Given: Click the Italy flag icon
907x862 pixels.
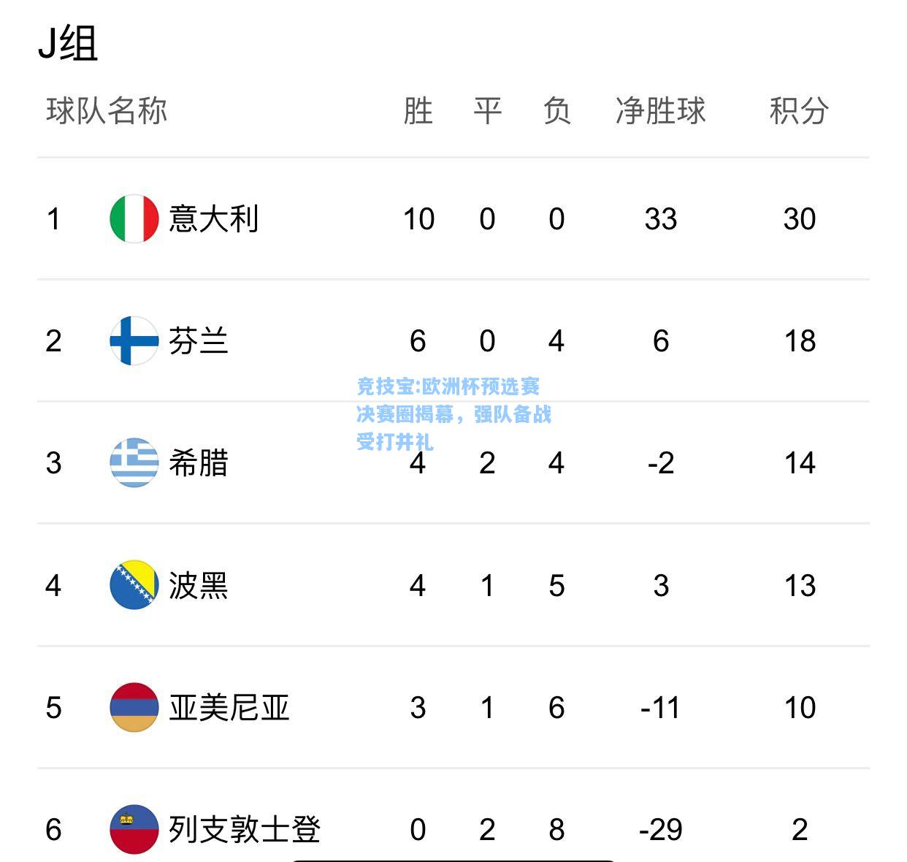Looking at the screenshot, I should (134, 218).
